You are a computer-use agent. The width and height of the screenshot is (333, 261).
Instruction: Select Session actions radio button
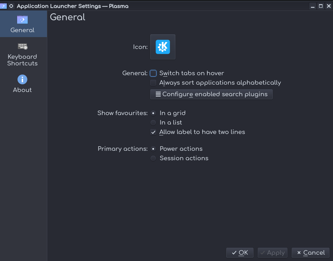[x=153, y=158]
